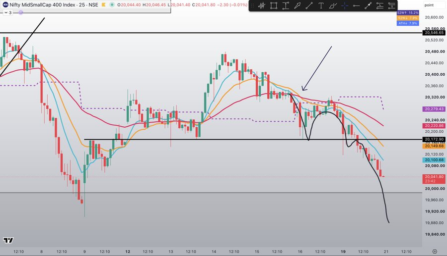
Task: Expand the collapsed 3 indicators legend
Action: 7,12
